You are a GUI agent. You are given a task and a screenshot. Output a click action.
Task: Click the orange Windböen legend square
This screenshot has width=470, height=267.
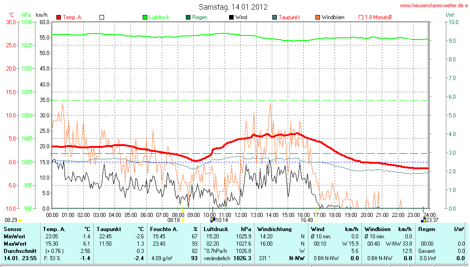317,17
